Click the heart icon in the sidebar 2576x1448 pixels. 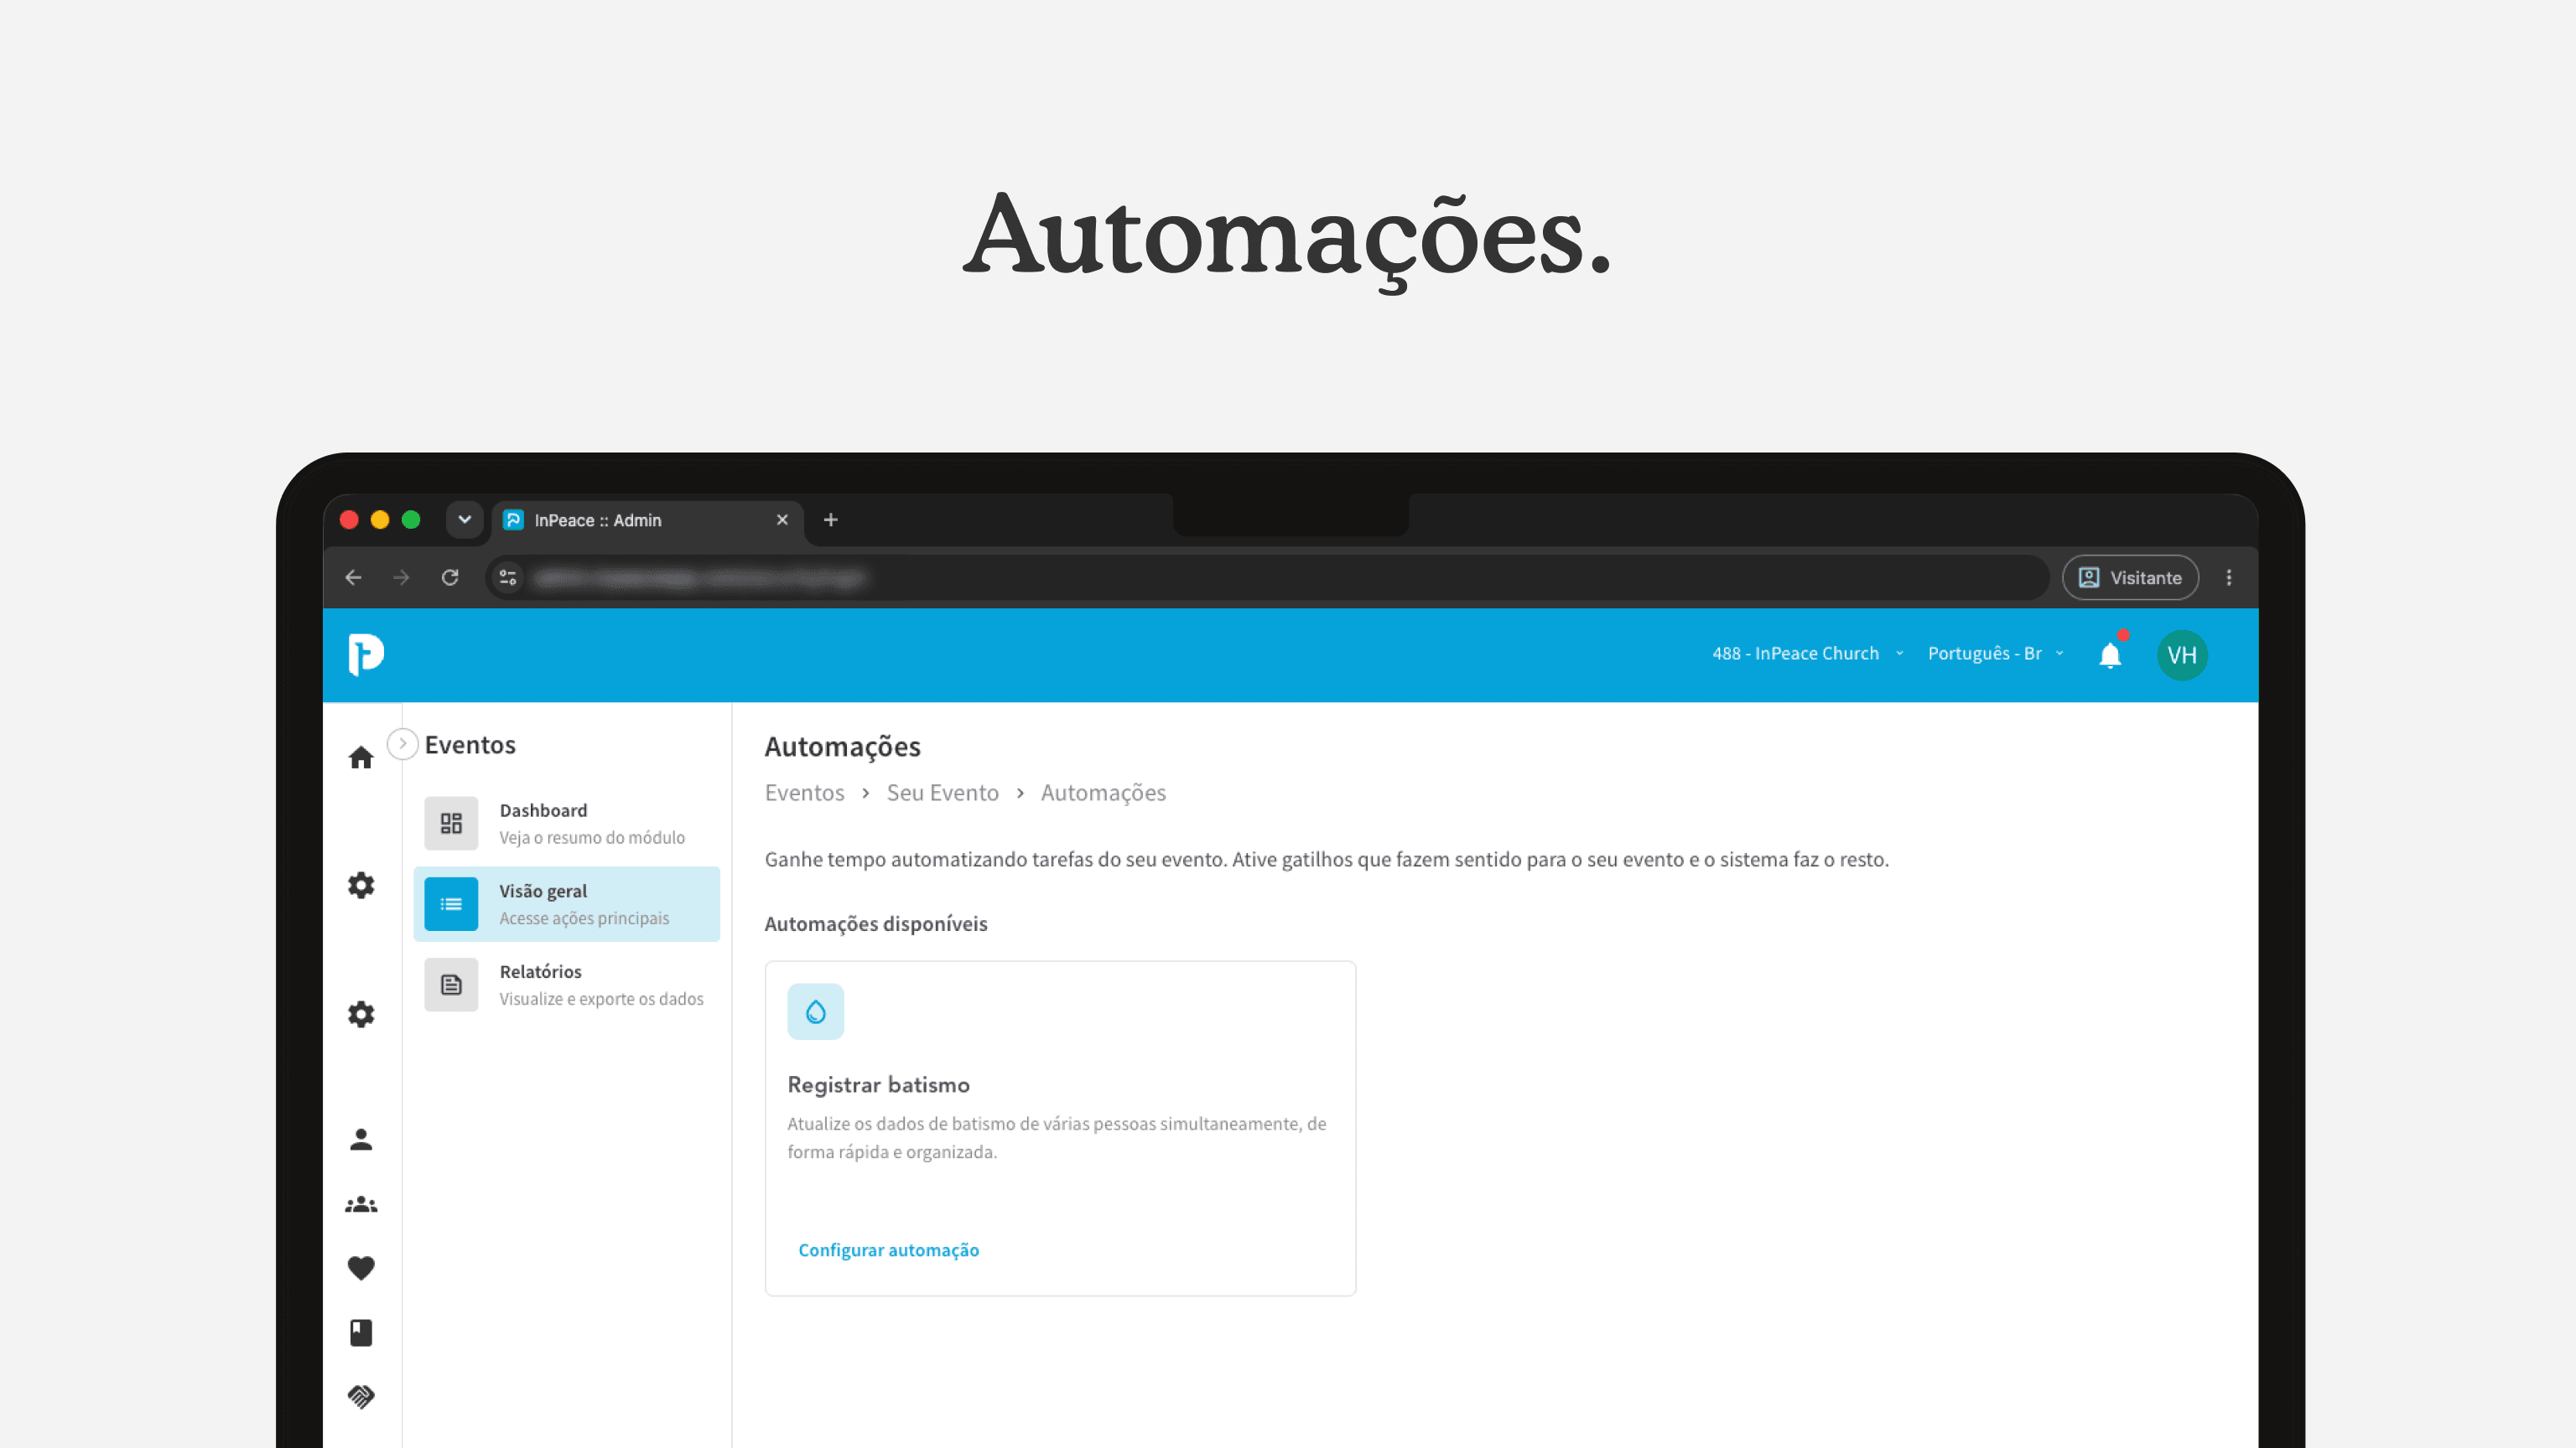[x=361, y=1268]
